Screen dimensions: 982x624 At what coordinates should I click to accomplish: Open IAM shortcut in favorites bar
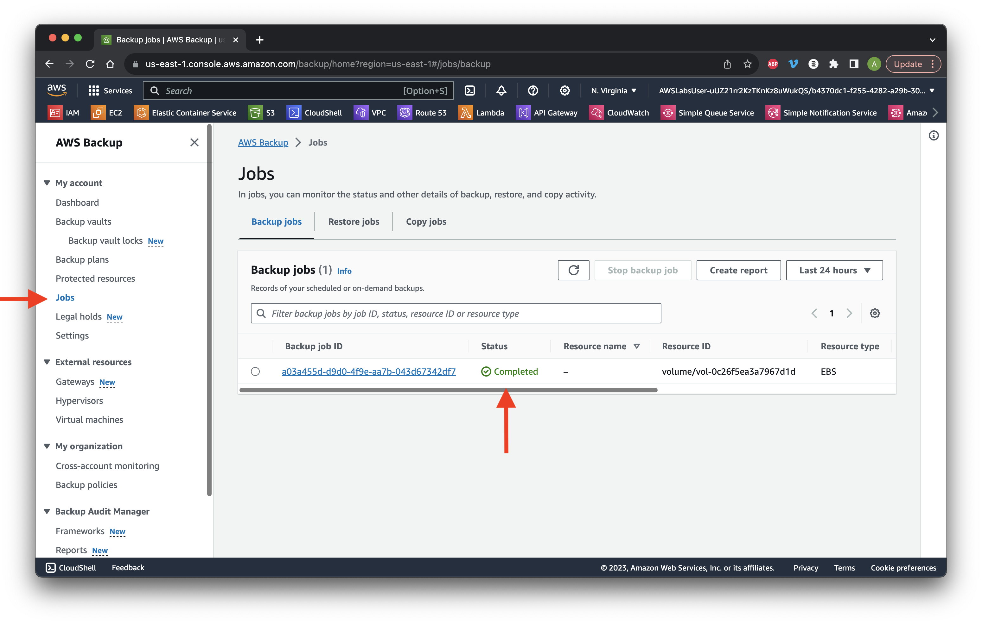(x=64, y=113)
